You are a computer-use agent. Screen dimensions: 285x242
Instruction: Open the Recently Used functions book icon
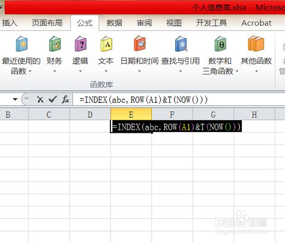(x=21, y=43)
